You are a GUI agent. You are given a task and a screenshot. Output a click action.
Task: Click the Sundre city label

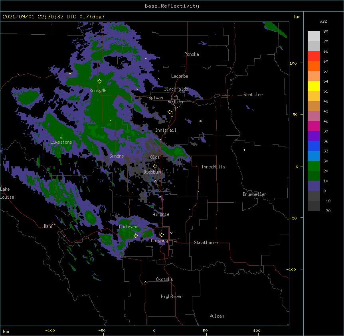(x=117, y=156)
